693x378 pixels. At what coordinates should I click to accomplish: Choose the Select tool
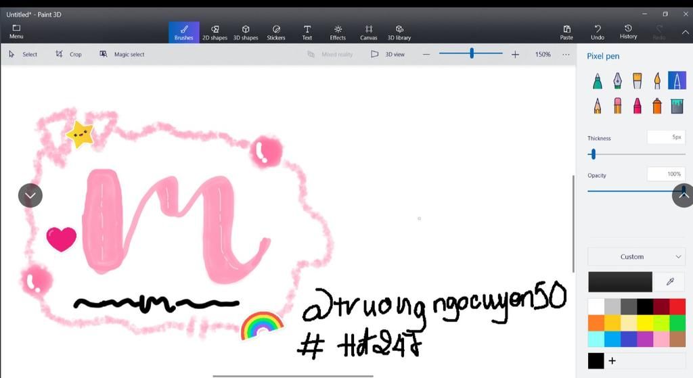click(x=24, y=54)
